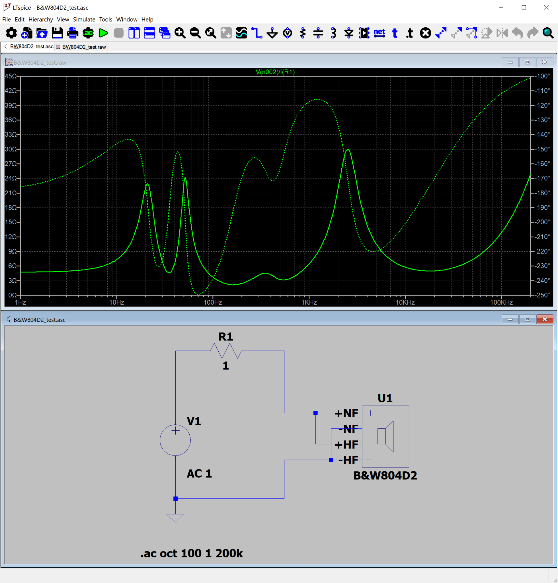The width and height of the screenshot is (558, 583).
Task: Search with teal magnifier icon
Action: [548, 33]
